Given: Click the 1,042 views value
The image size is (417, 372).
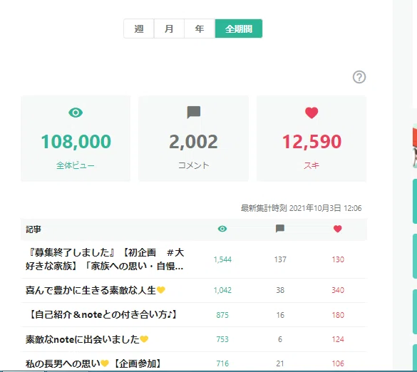Looking at the screenshot, I should [222, 290].
